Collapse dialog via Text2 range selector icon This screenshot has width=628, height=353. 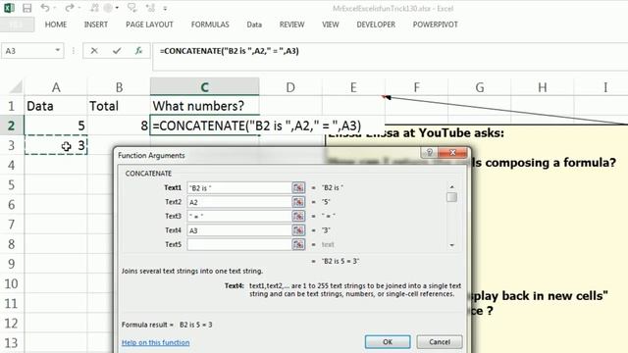(298, 202)
